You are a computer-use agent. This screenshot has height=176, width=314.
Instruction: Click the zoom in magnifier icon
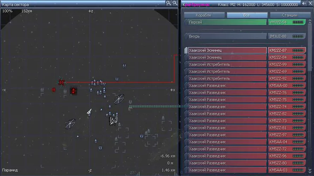point(169,3)
